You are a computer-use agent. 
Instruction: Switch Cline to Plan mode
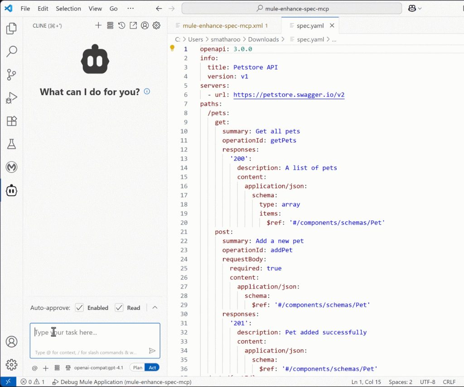[x=137, y=368]
